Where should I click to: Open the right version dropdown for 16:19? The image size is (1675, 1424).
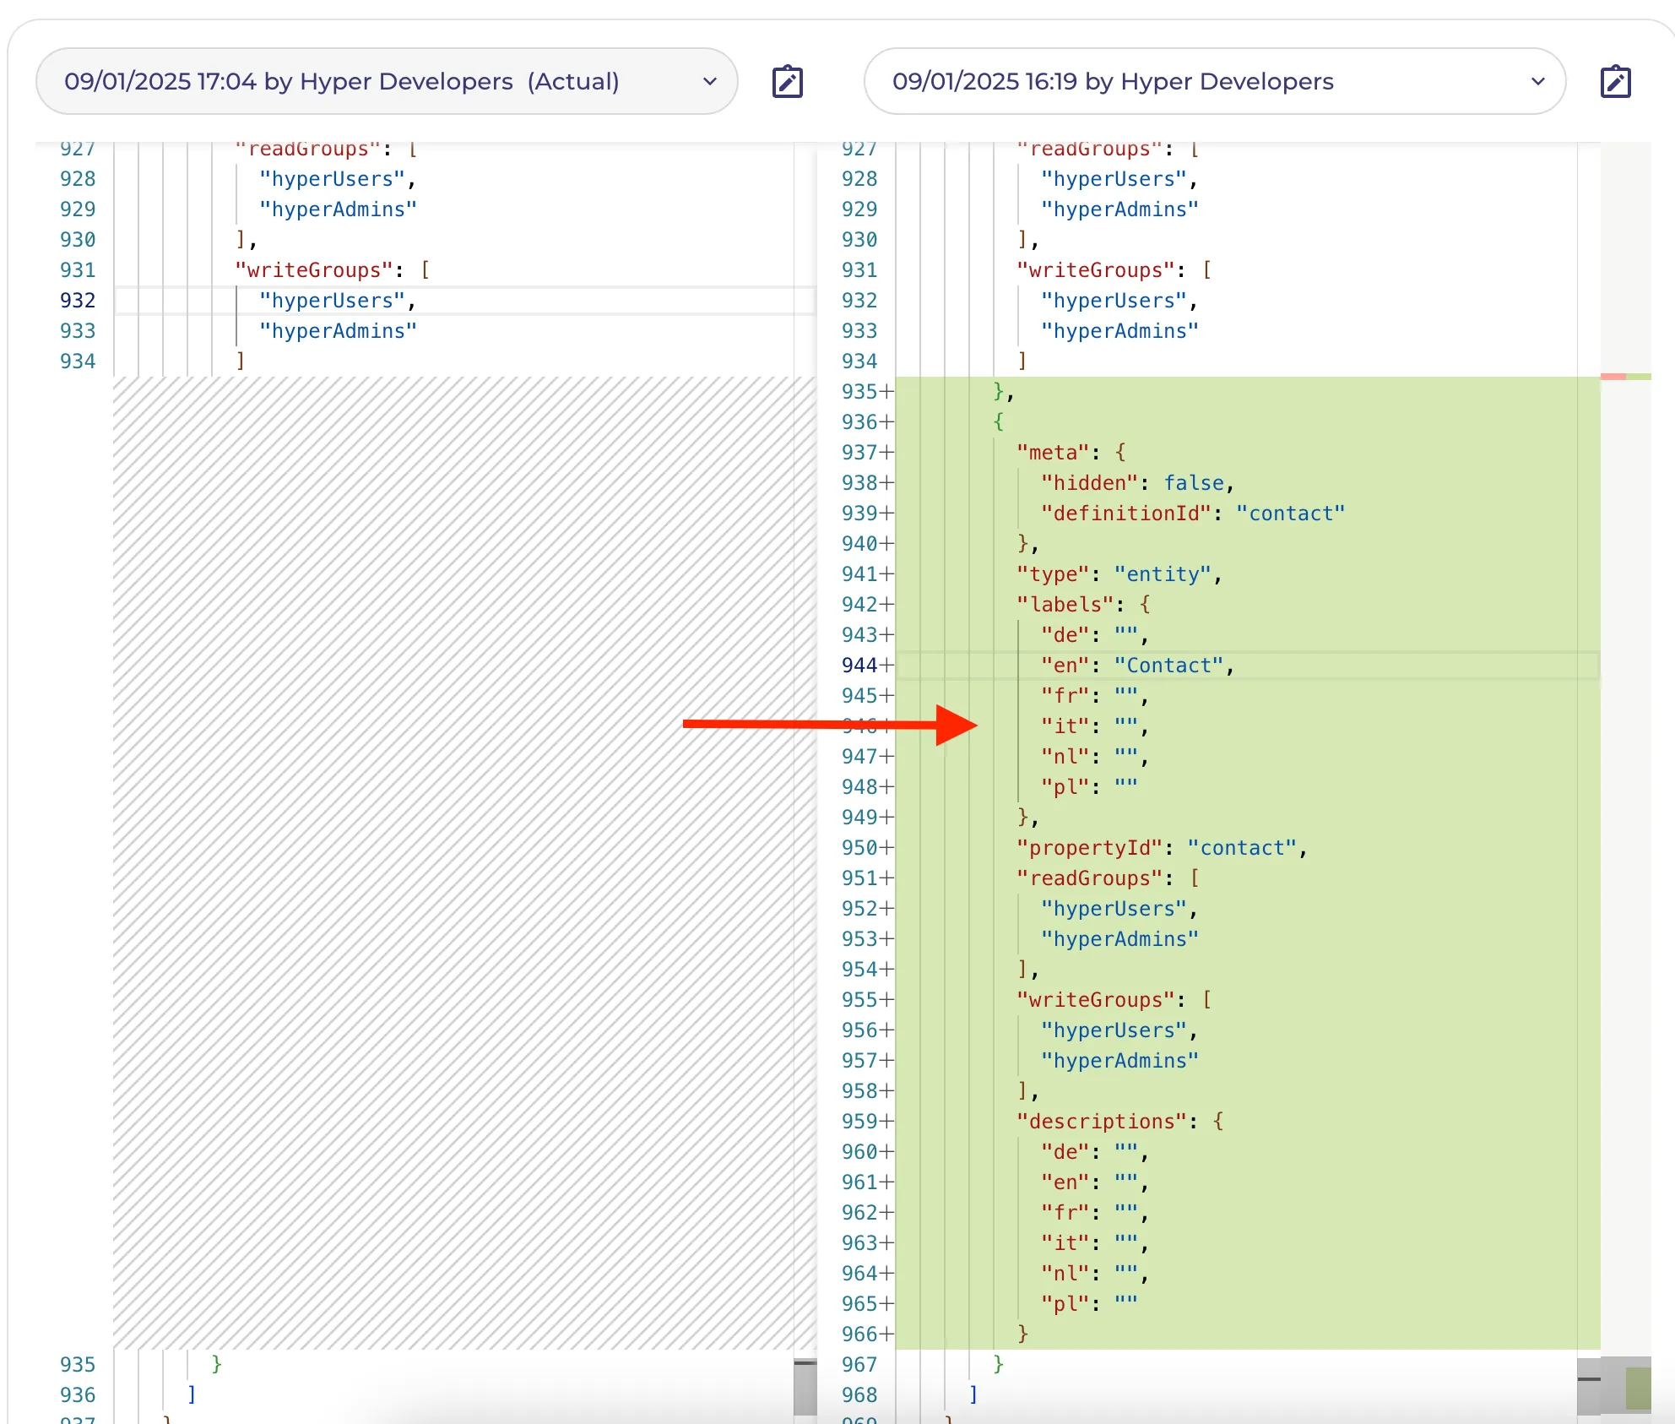click(x=1215, y=81)
